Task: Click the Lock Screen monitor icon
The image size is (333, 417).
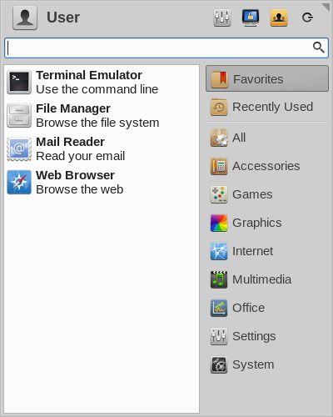Action: pos(251,18)
